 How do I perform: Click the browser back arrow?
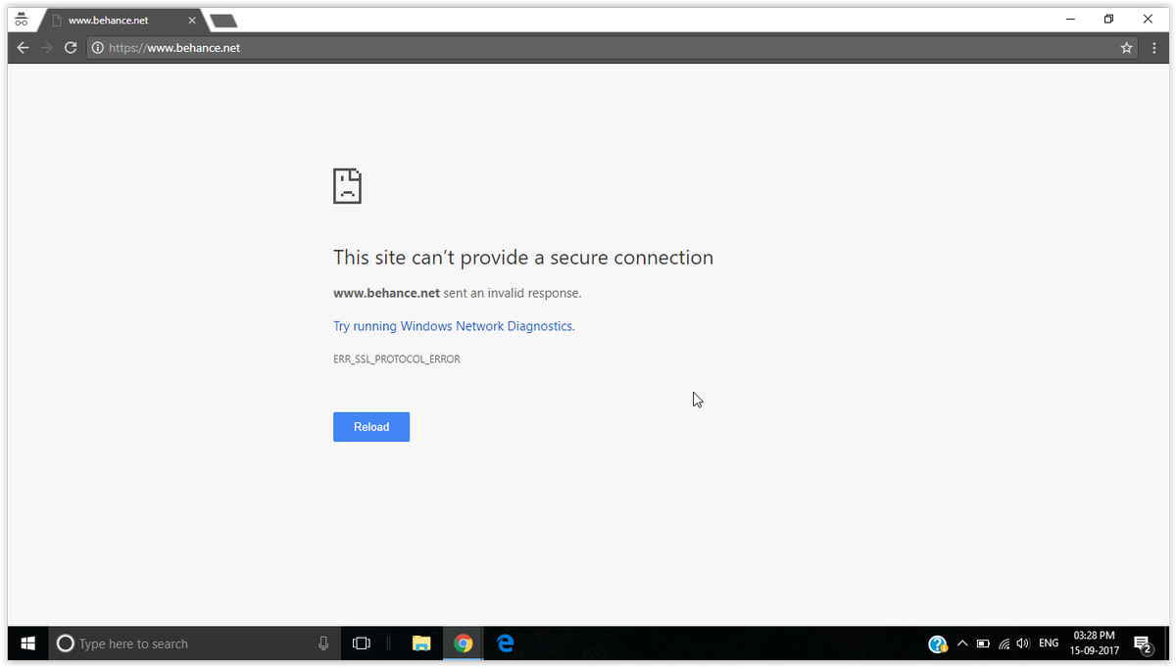pos(24,47)
